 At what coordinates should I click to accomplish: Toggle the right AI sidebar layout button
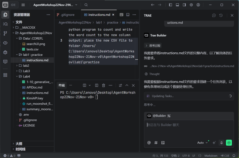point(184,5)
